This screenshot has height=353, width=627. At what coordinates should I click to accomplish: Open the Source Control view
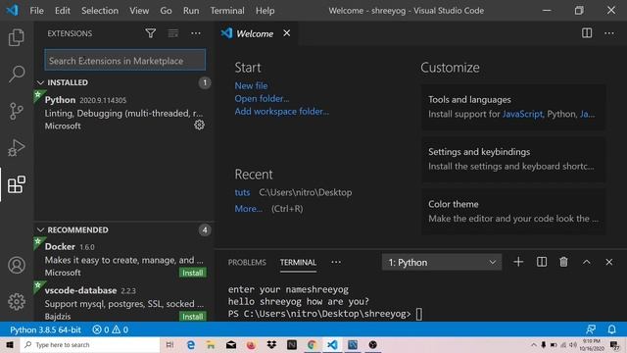(17, 111)
